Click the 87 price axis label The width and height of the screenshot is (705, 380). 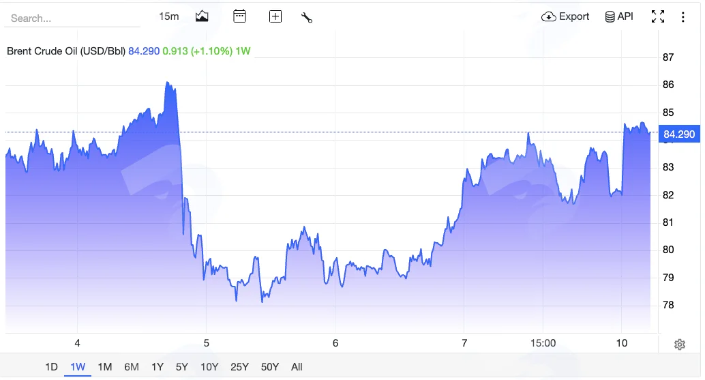[x=668, y=57]
